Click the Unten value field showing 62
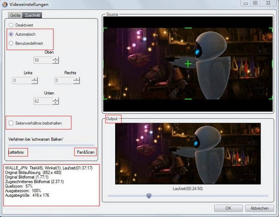279x217 pixels. (43, 101)
